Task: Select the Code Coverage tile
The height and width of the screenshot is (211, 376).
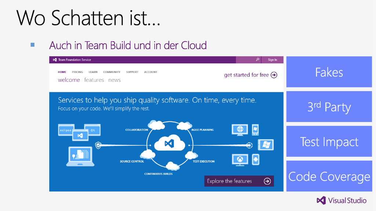Action: coord(329,176)
